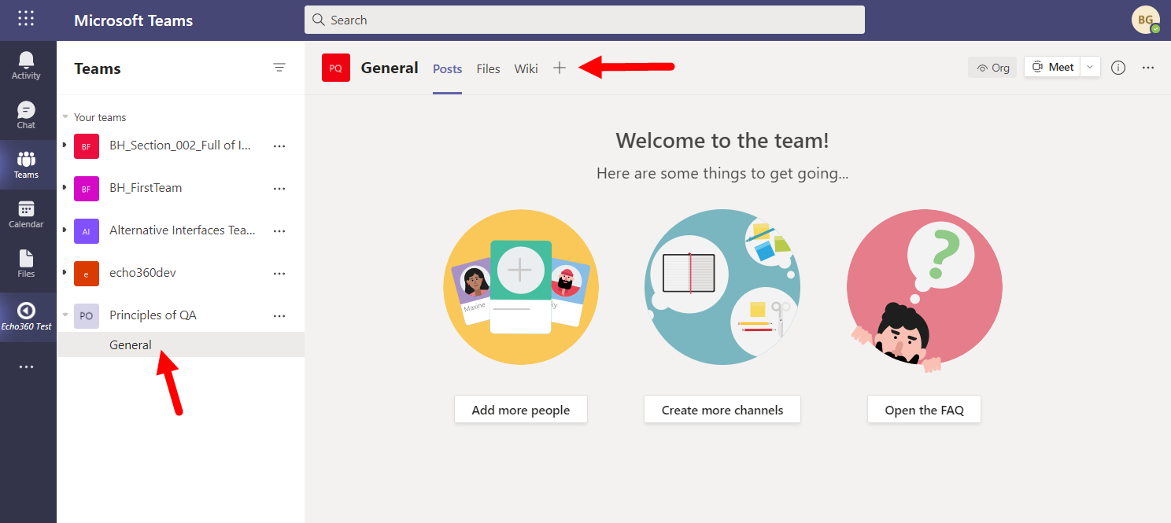Viewport: 1171px width, 523px height.
Task: Click the PQ team avatar in header
Action: point(336,68)
